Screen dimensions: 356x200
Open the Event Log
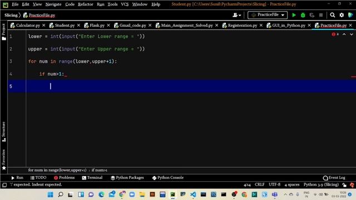pos(334,178)
